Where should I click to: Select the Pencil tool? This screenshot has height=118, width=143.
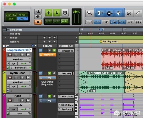tap(138, 13)
